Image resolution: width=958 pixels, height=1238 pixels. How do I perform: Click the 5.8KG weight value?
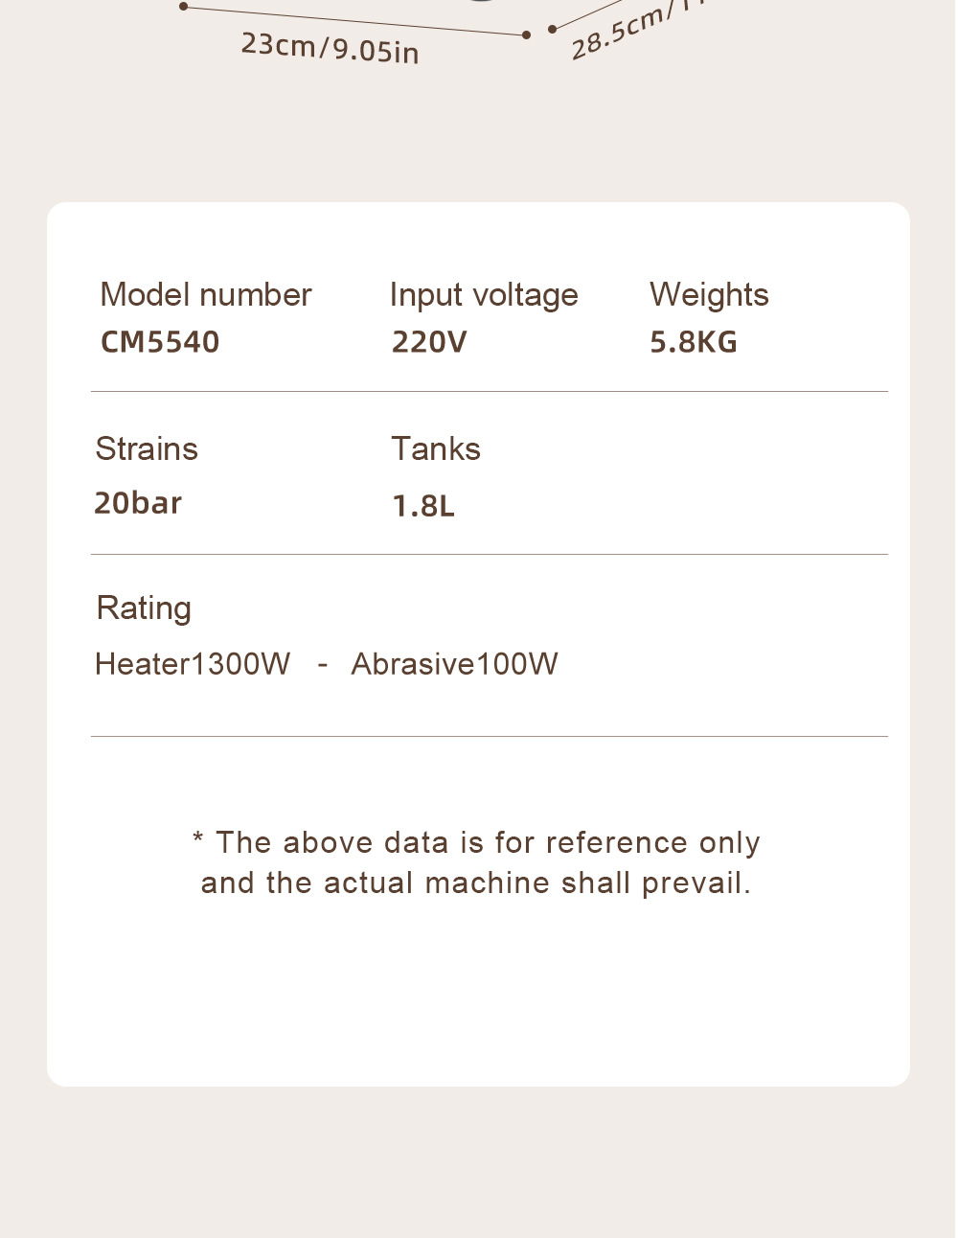pyautogui.click(x=694, y=342)
